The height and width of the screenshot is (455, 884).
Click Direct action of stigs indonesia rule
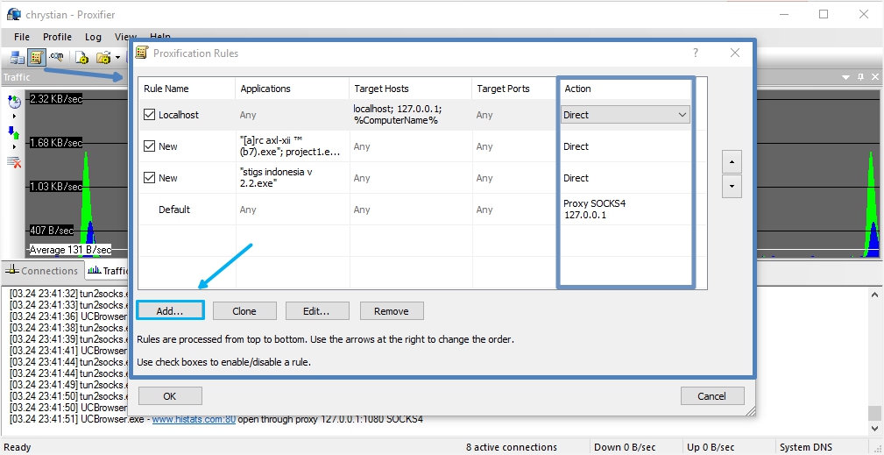pyautogui.click(x=576, y=178)
